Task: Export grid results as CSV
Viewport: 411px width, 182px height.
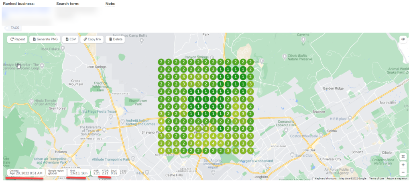Action: click(x=70, y=39)
